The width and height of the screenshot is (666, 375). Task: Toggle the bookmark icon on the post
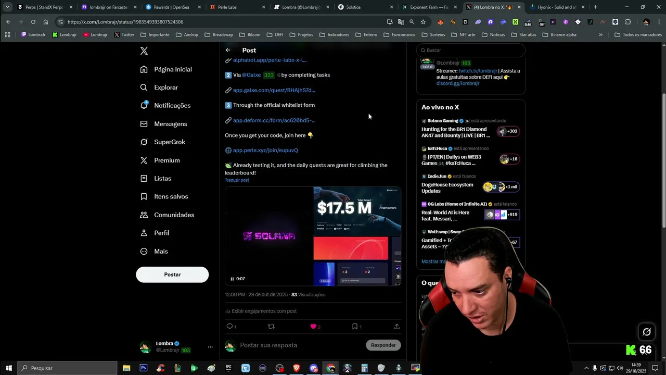point(355,327)
